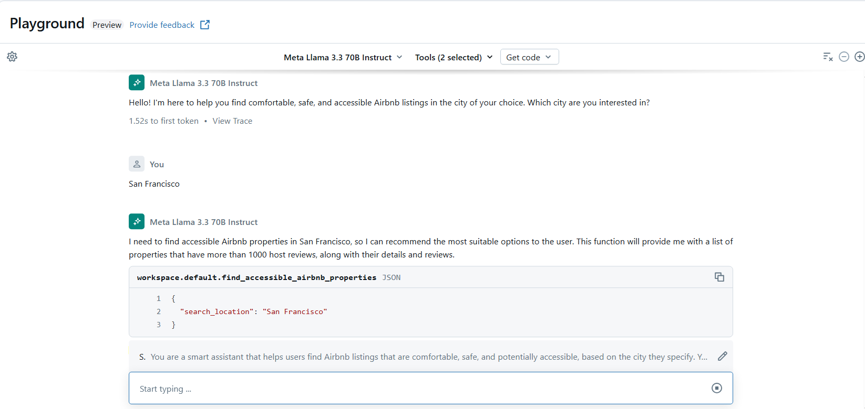Click the Preview badge

107,25
